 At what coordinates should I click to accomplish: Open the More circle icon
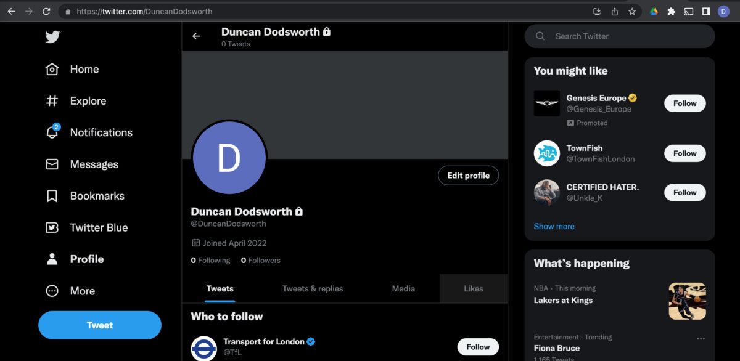[52, 291]
